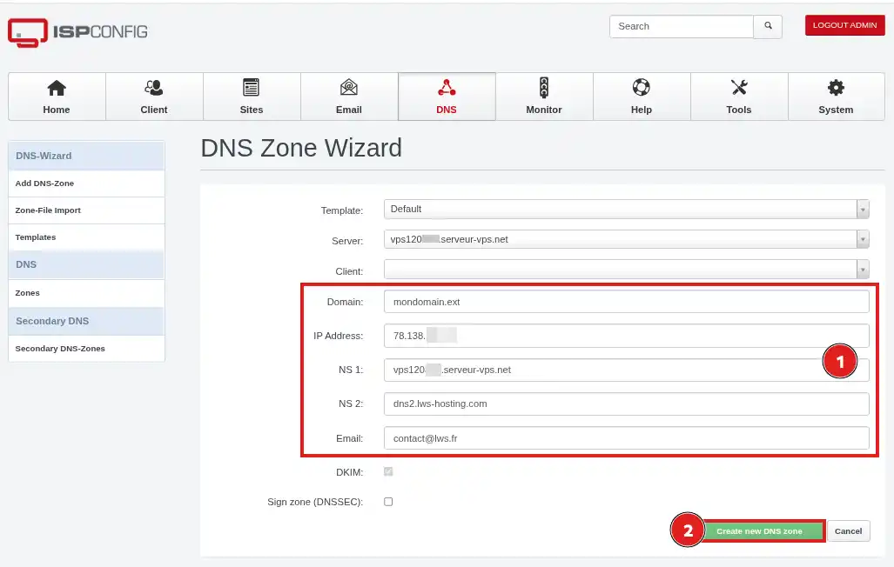This screenshot has height=567, width=894.
Task: Toggle the DKIM checkbox
Action: (x=388, y=471)
